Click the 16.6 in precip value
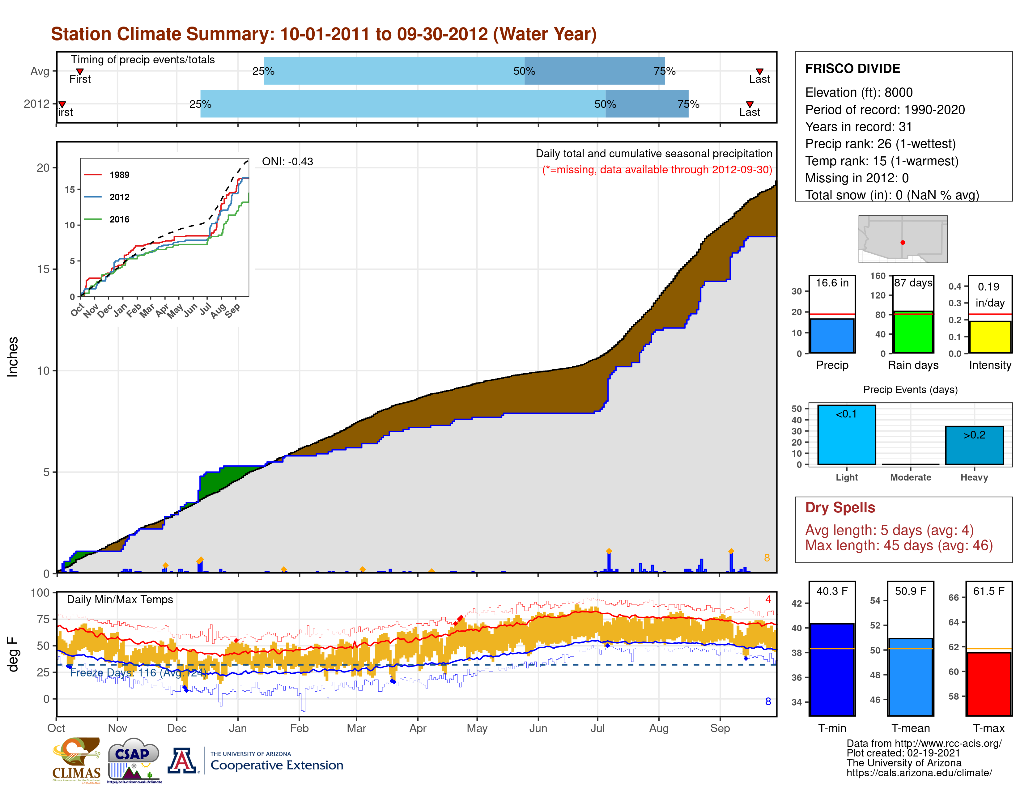This screenshot has height=788, width=1020. [832, 283]
